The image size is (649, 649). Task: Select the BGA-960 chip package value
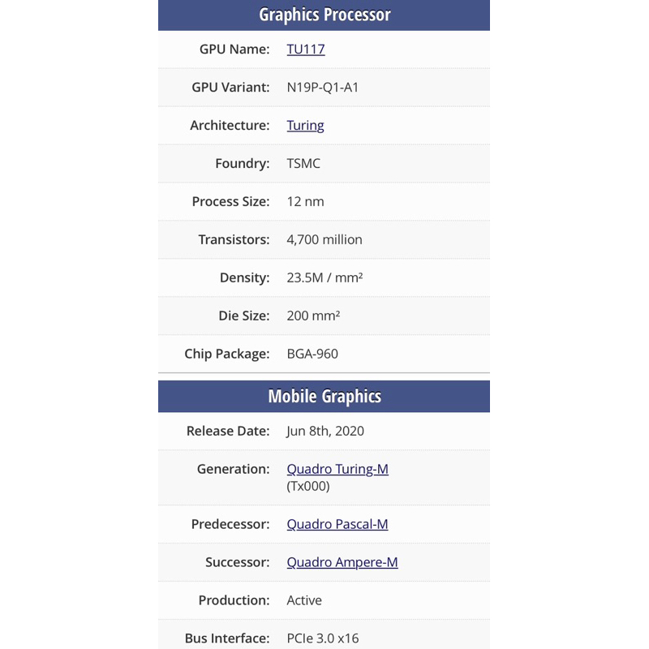coord(312,355)
